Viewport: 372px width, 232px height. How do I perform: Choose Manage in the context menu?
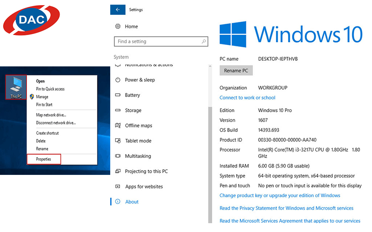pos(42,97)
